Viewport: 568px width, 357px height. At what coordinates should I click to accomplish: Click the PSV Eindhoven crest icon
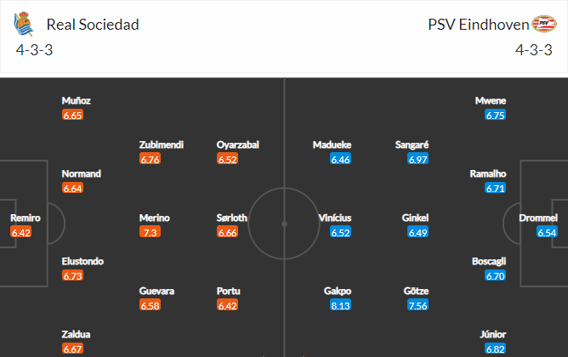[x=543, y=24]
